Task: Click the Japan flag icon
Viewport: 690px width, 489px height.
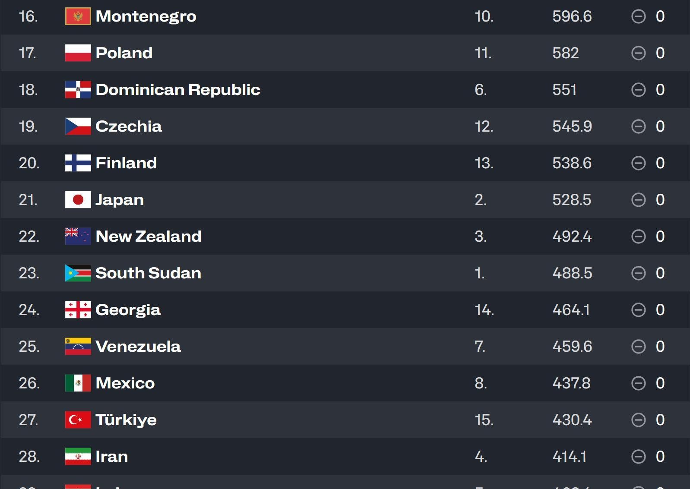Action: tap(78, 200)
